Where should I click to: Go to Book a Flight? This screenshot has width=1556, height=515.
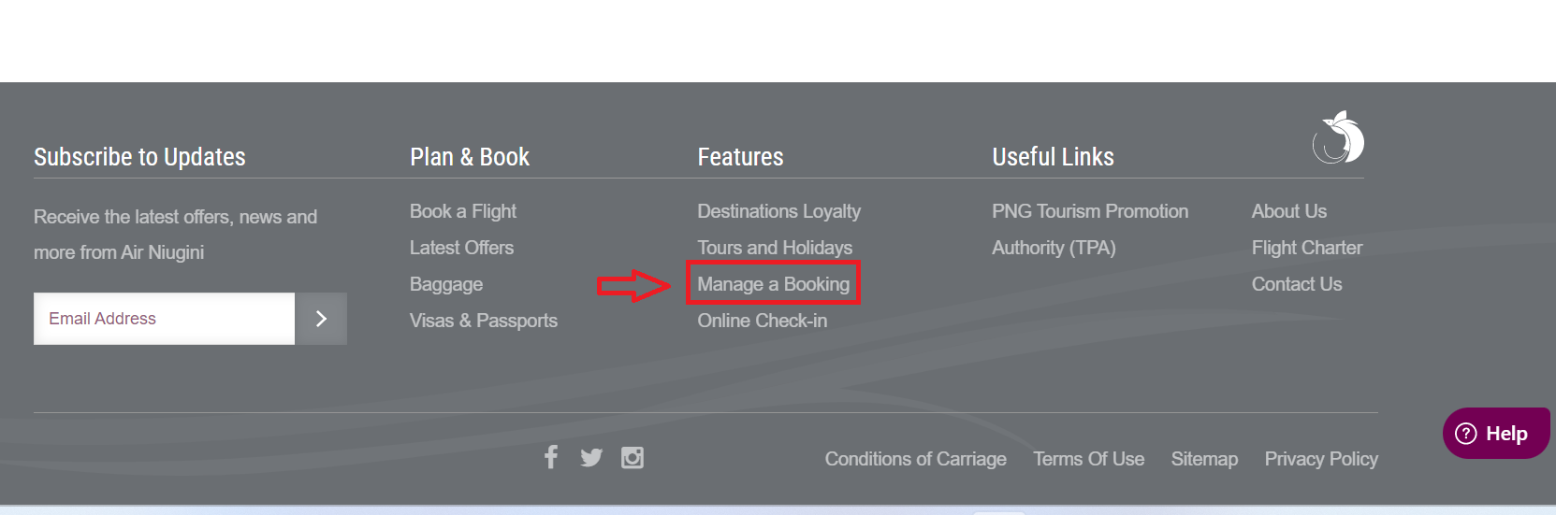click(463, 211)
